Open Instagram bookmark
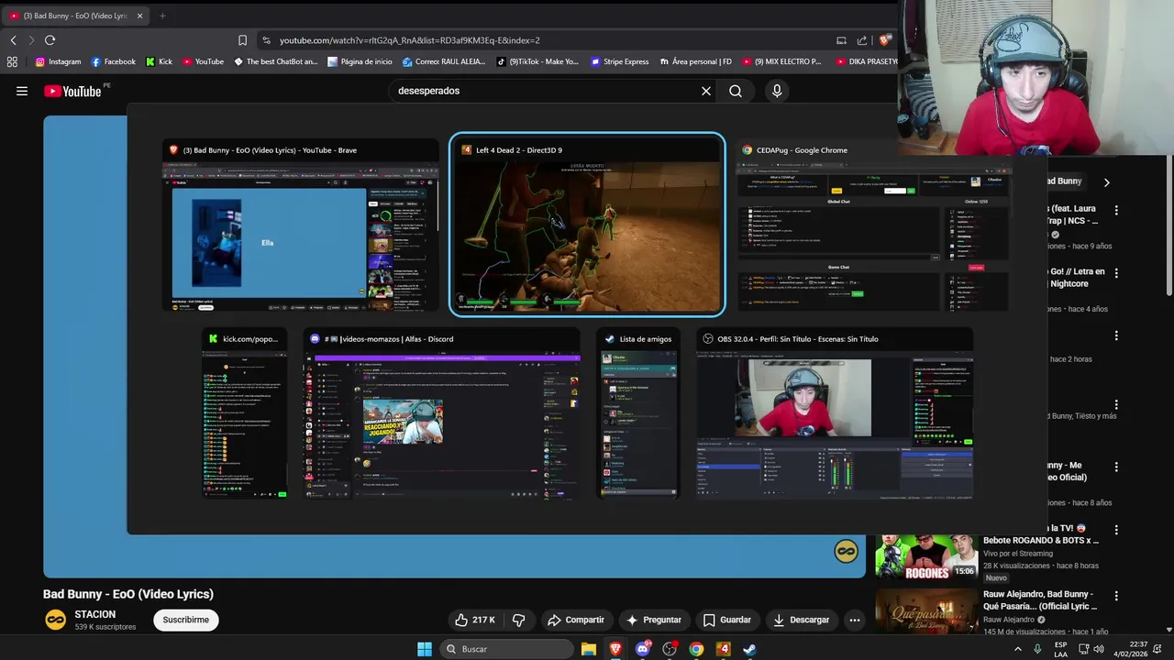Image resolution: width=1174 pixels, height=660 pixels. pyautogui.click(x=58, y=61)
